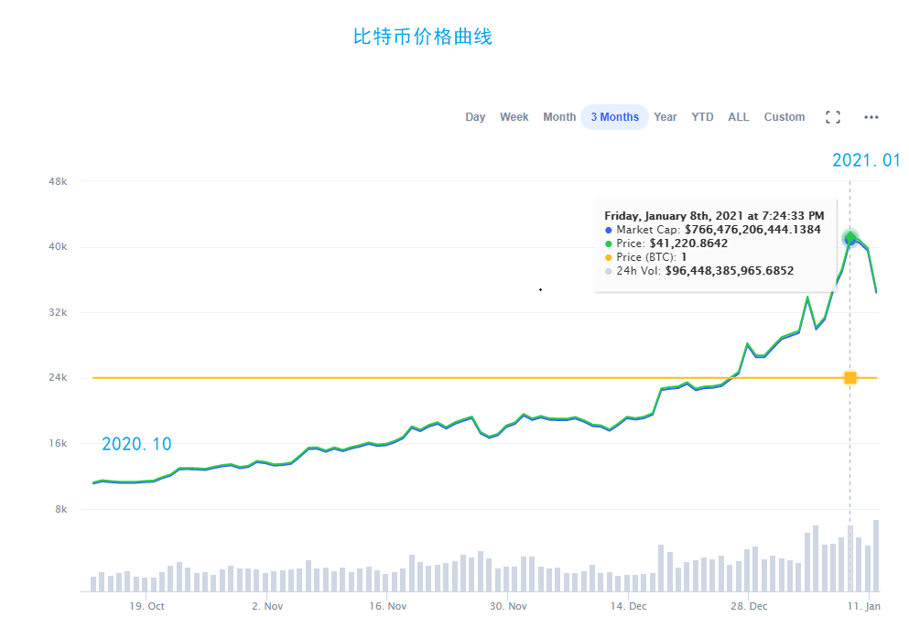Click the green price marker on the peak
Image resolution: width=909 pixels, height=617 pixels.
point(850,238)
